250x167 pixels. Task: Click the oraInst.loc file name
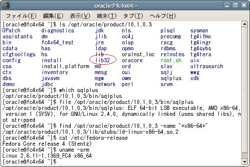[138, 55]
